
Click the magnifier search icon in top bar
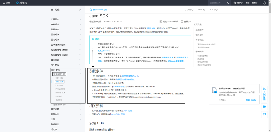coord(228,3)
